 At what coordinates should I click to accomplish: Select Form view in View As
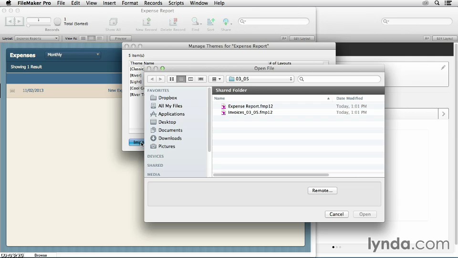(83, 38)
